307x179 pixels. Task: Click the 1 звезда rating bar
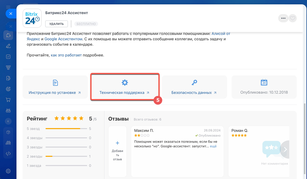click(x=66, y=165)
